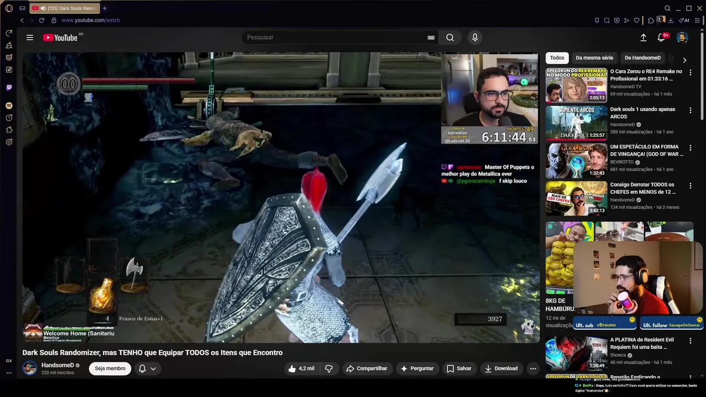Open the browser extensions puzzle icon

pos(651,20)
